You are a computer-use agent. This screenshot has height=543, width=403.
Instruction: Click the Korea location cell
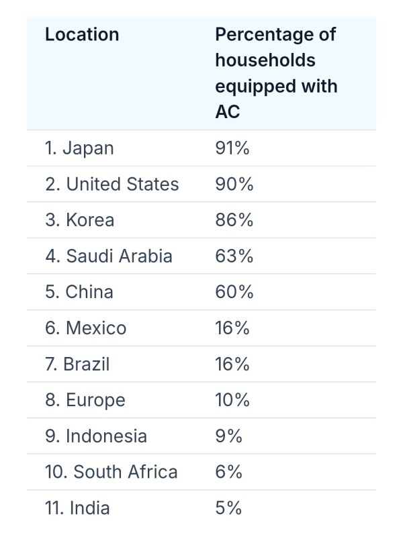click(x=80, y=220)
